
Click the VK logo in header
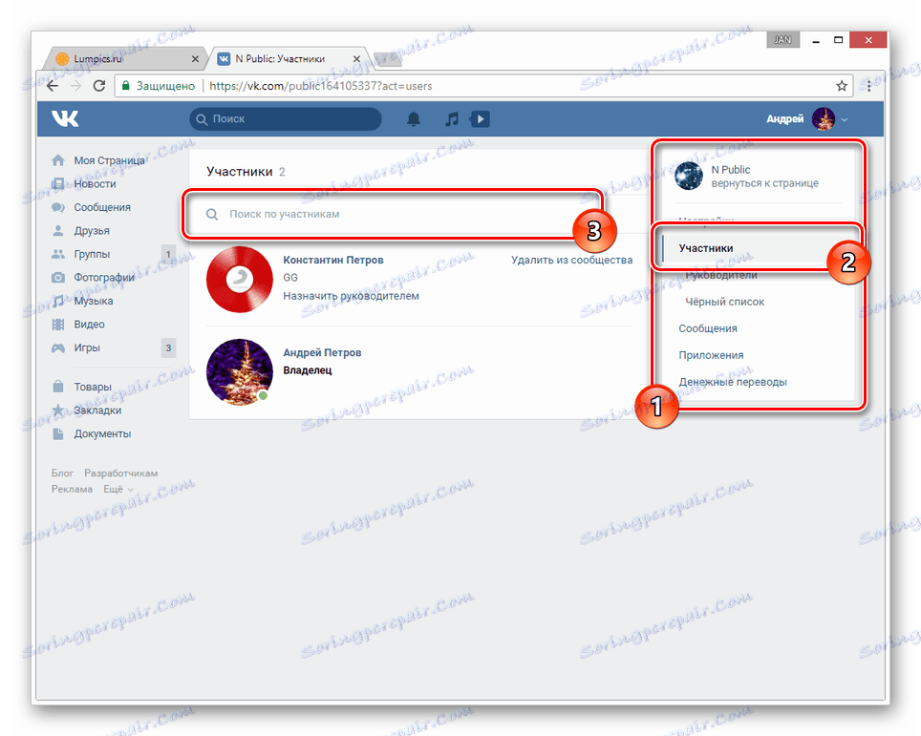[65, 118]
